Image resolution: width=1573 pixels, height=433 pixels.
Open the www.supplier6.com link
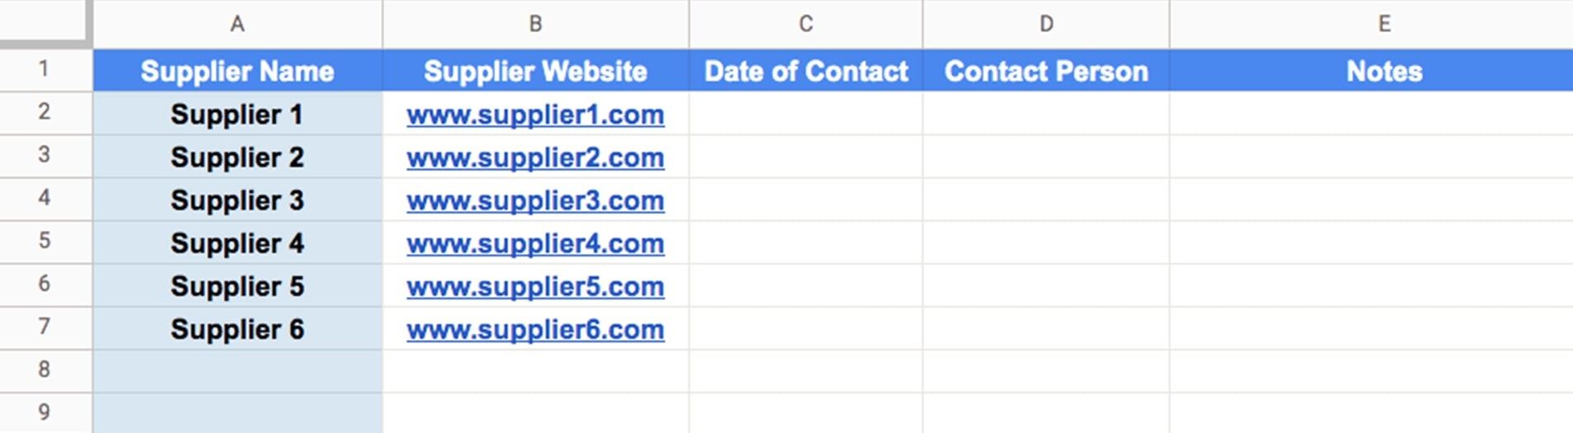click(535, 329)
